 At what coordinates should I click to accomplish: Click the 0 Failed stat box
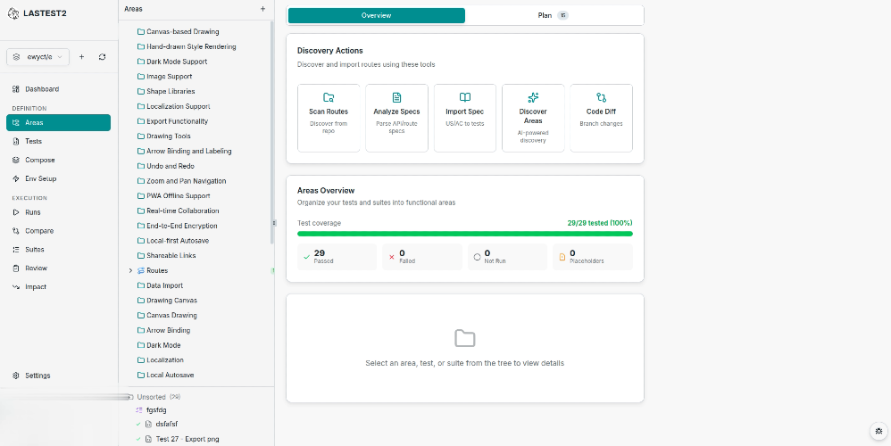point(422,257)
